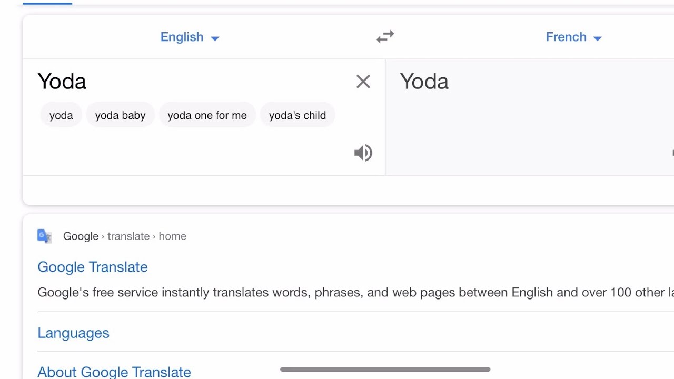Select the lowercase "yoda" suggestion chip

click(x=61, y=115)
